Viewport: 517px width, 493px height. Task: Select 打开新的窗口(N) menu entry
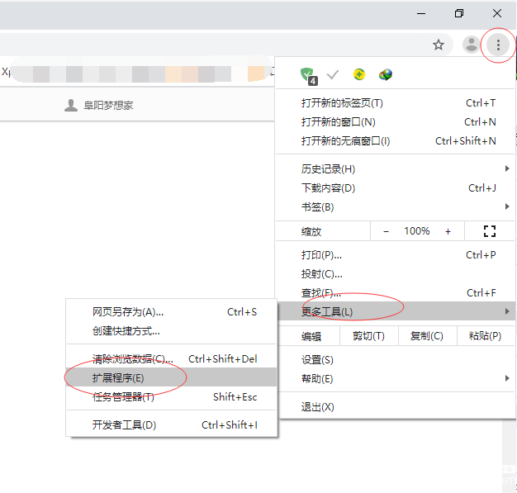(396, 122)
